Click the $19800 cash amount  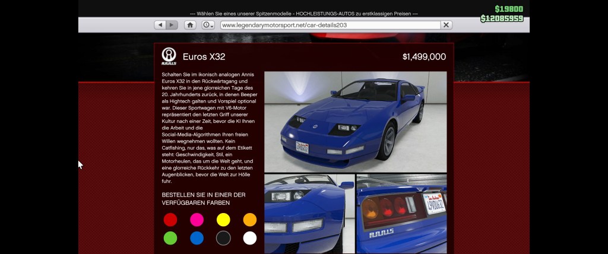coord(509,9)
